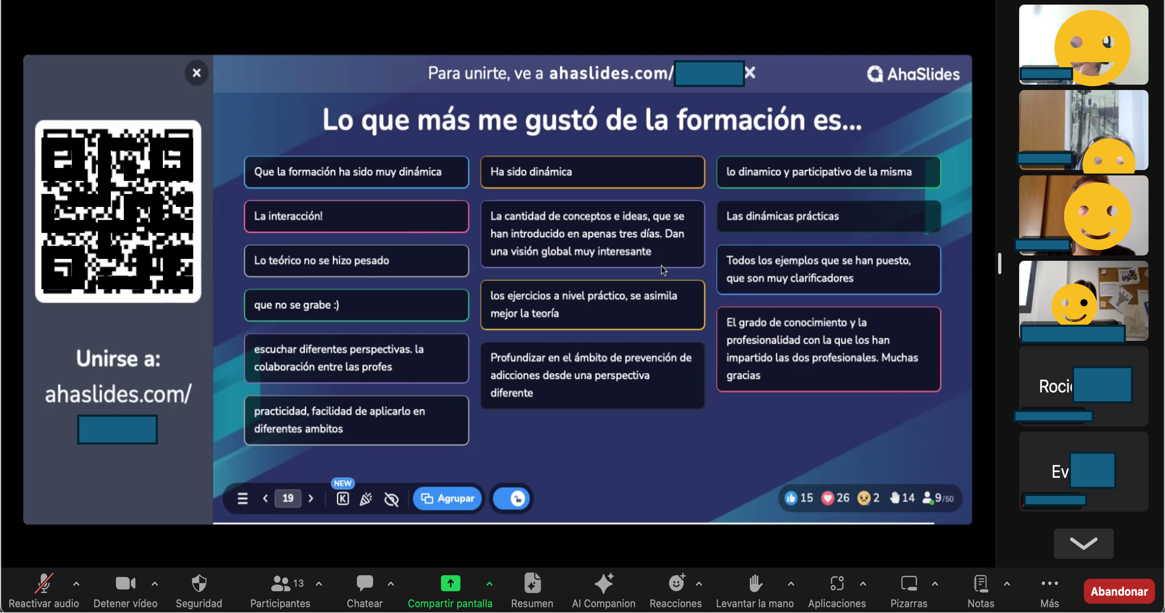1165x613 pixels.
Task: Stop the camera via Detener vídeo
Action: pyautogui.click(x=125, y=583)
